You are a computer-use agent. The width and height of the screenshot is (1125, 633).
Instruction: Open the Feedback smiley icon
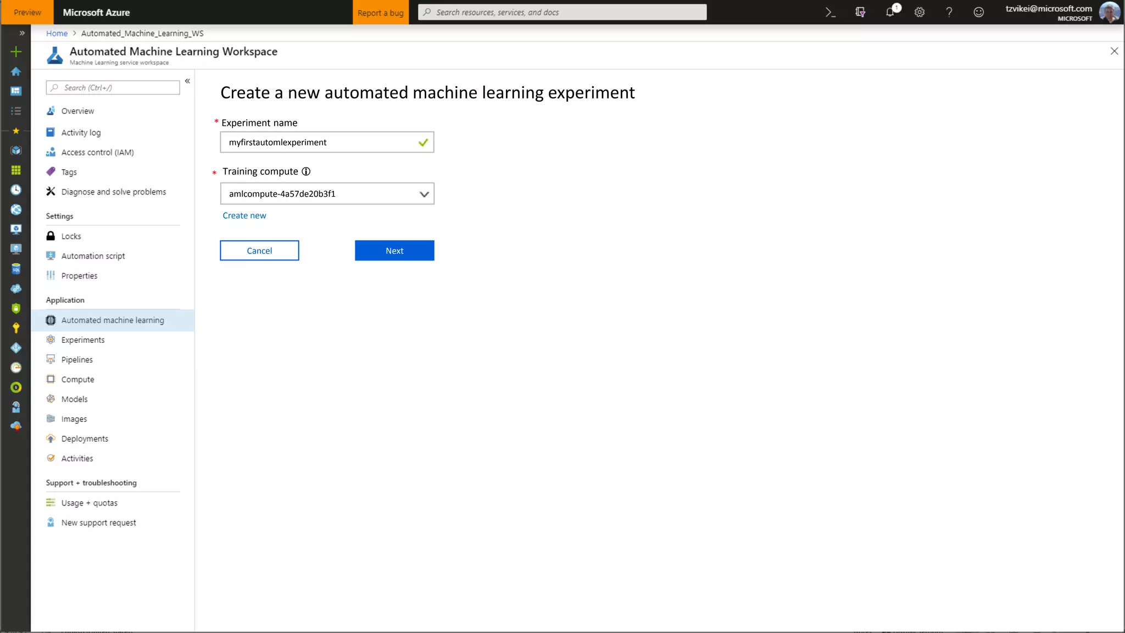click(x=979, y=12)
